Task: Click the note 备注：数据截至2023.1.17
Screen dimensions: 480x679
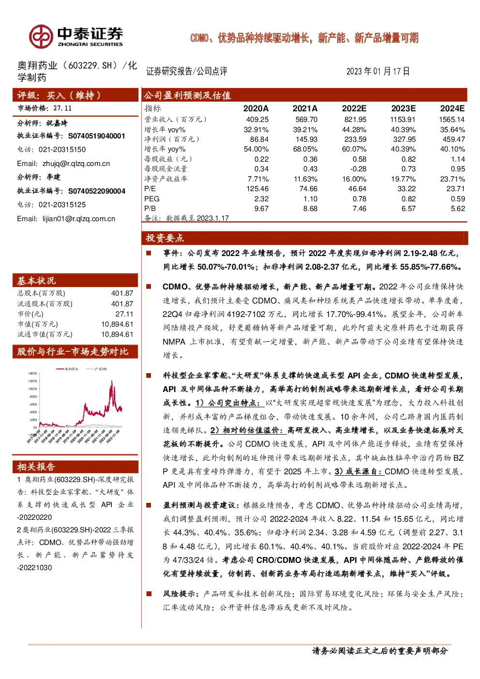Action: (187, 218)
